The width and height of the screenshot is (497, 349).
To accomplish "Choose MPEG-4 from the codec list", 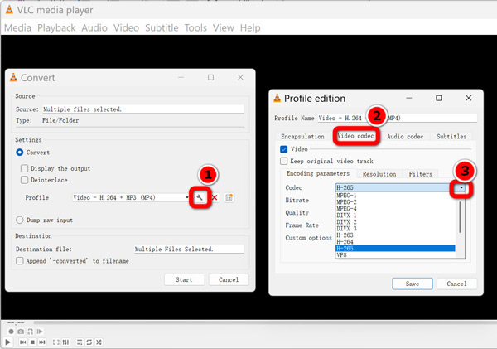I will pyautogui.click(x=395, y=209).
